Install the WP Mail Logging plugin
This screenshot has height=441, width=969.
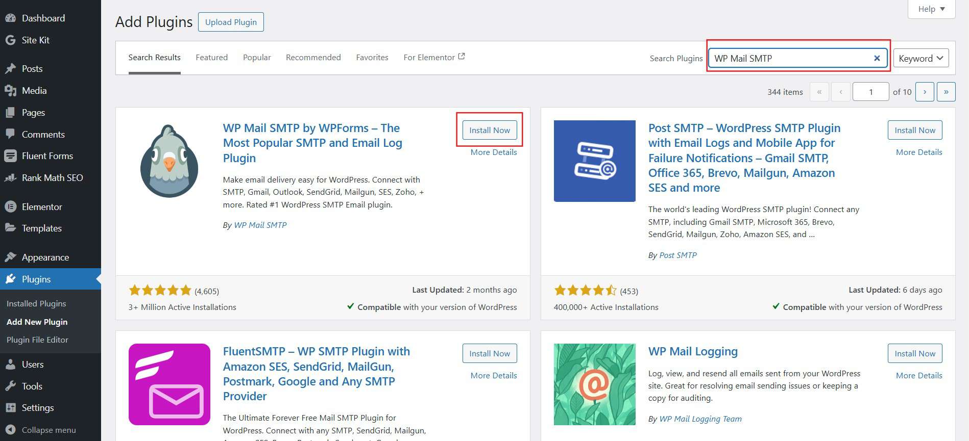pyautogui.click(x=915, y=353)
